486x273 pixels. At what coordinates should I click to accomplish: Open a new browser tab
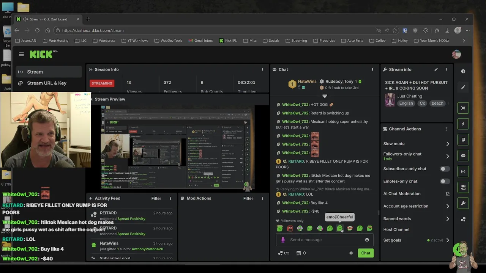coord(88,19)
